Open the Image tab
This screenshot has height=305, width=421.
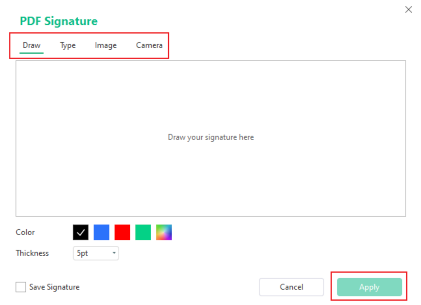coord(105,45)
